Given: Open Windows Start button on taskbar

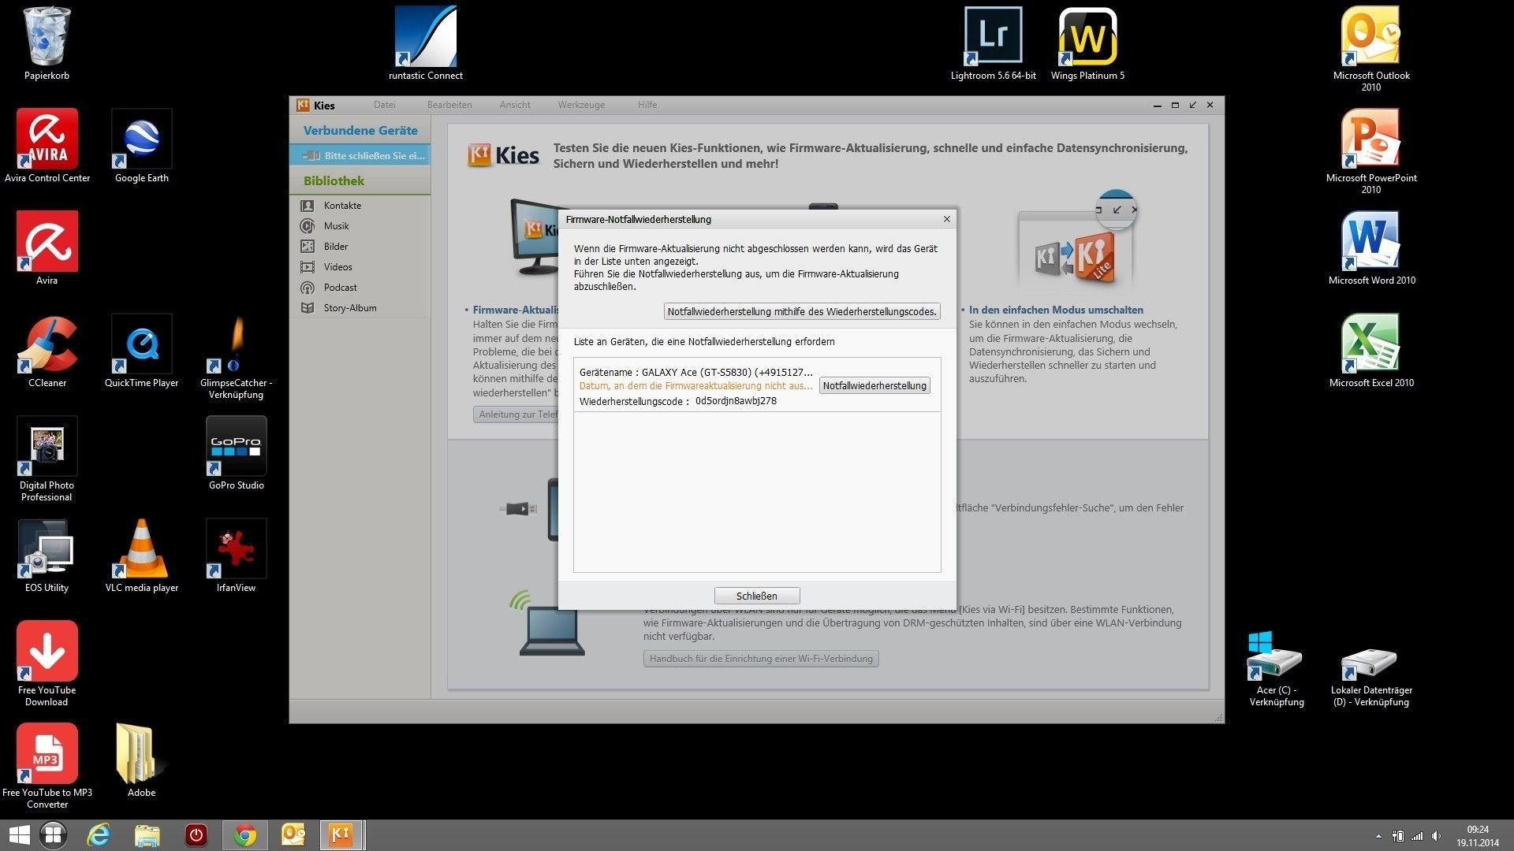Looking at the screenshot, I should (19, 835).
